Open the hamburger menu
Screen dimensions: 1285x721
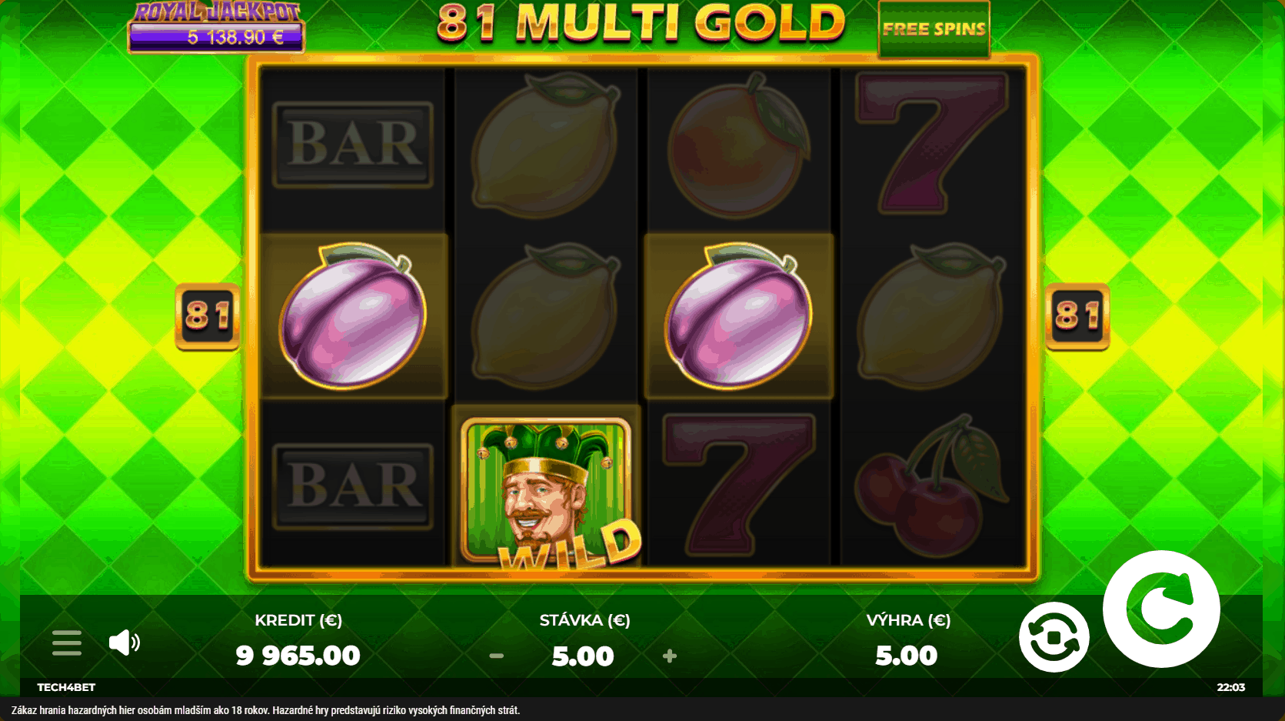point(67,643)
